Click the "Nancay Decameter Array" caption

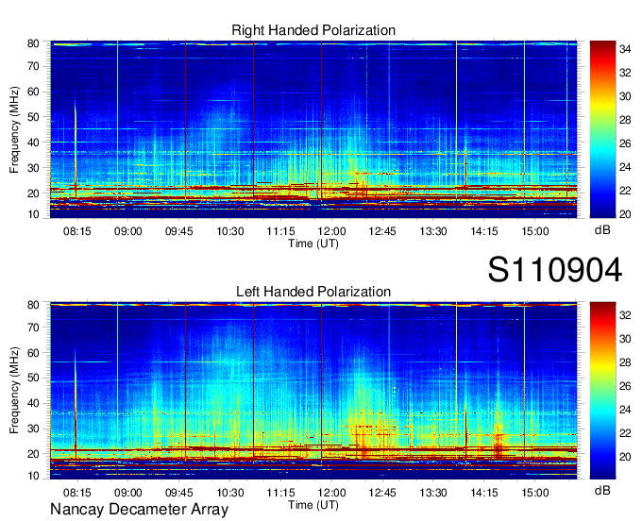coord(139,510)
